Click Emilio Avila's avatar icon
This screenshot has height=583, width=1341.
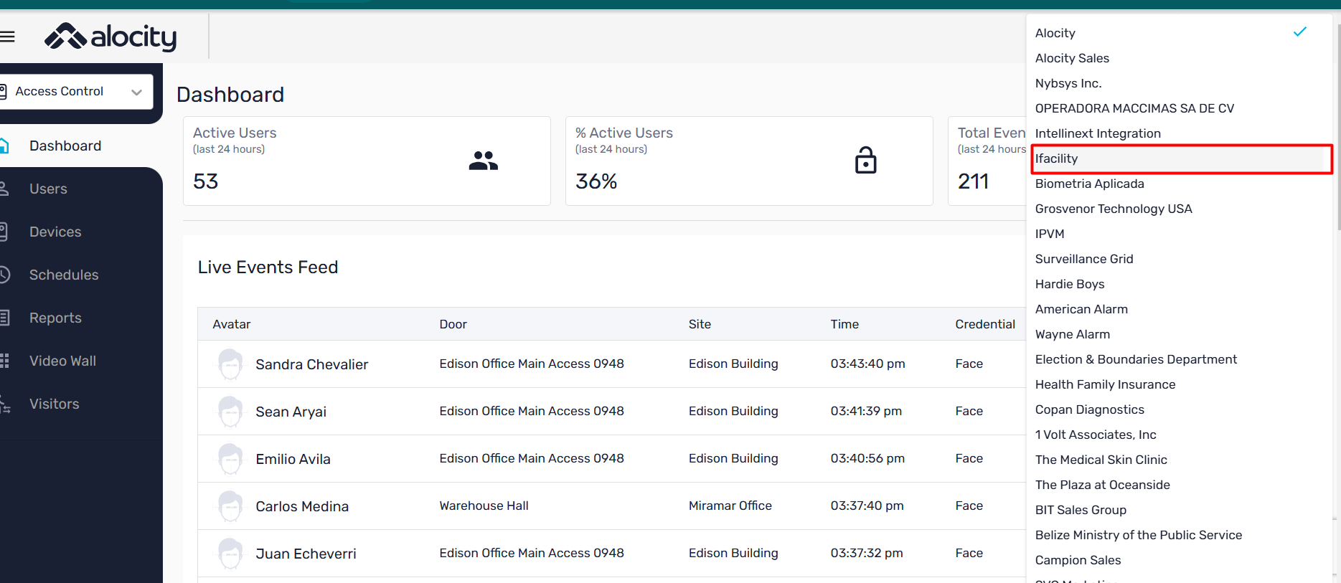[x=230, y=459]
